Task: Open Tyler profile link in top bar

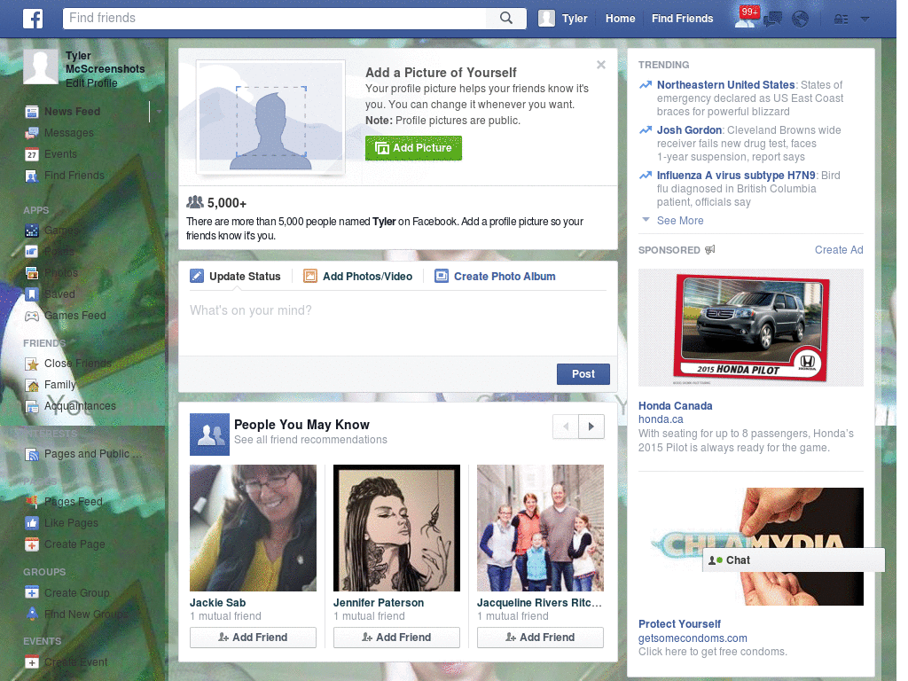Action: coord(575,19)
